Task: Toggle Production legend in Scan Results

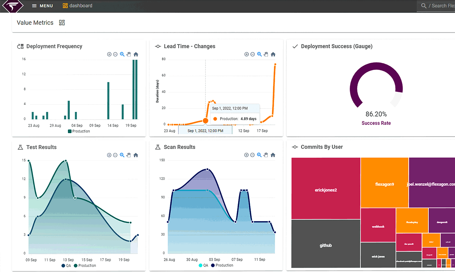Action: click(222, 265)
